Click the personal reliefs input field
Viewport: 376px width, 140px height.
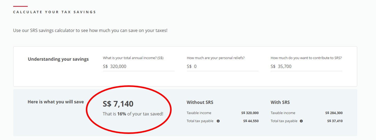[222, 67]
